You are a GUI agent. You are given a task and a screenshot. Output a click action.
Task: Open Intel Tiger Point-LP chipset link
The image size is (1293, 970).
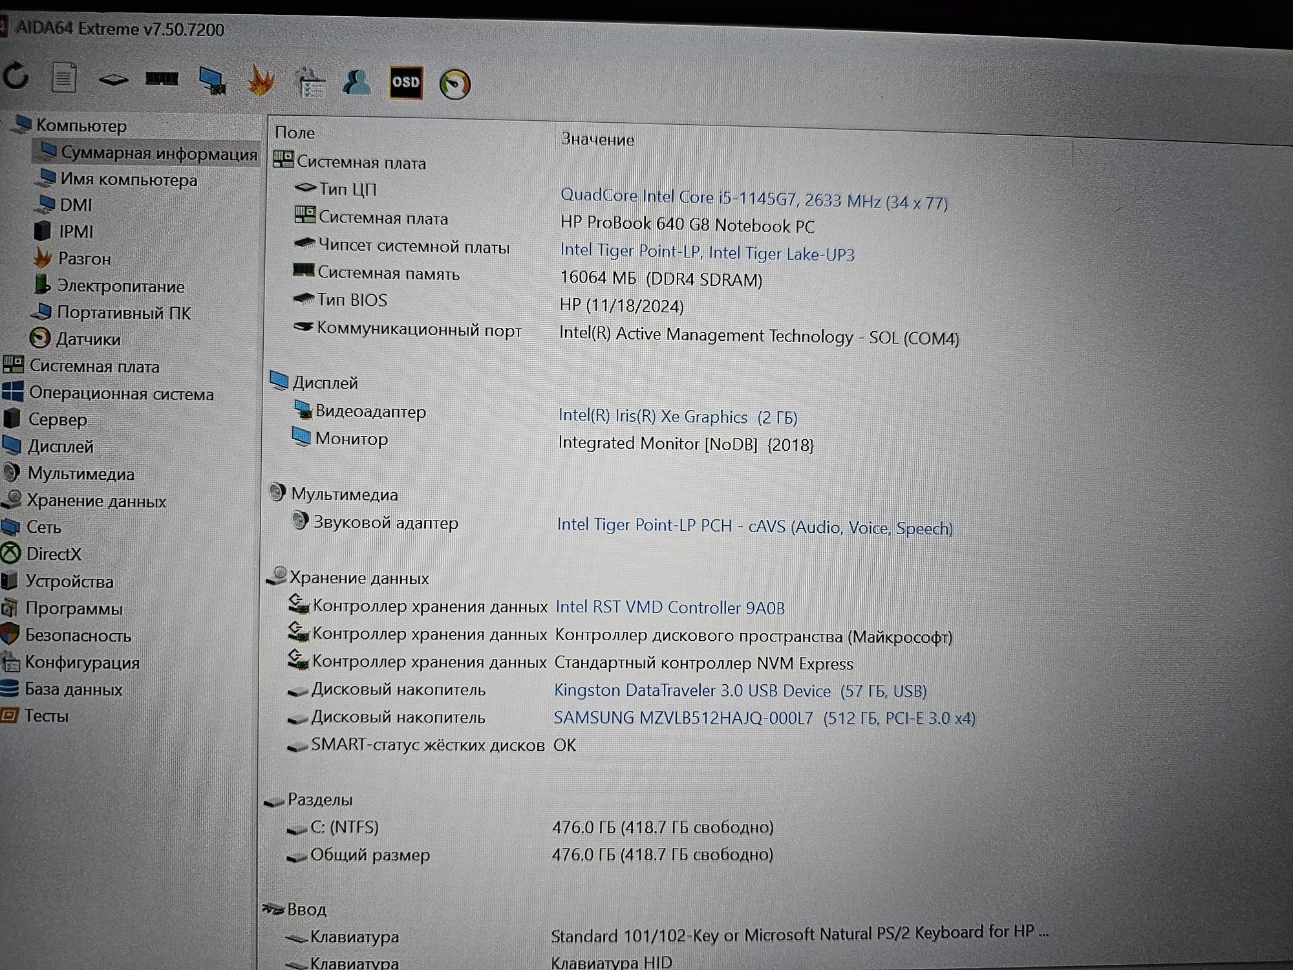click(707, 252)
